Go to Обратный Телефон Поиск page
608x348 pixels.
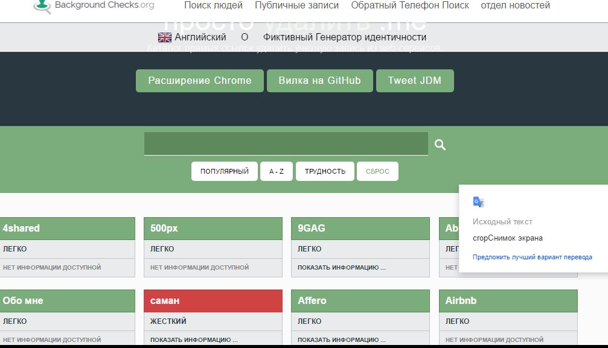[410, 5]
